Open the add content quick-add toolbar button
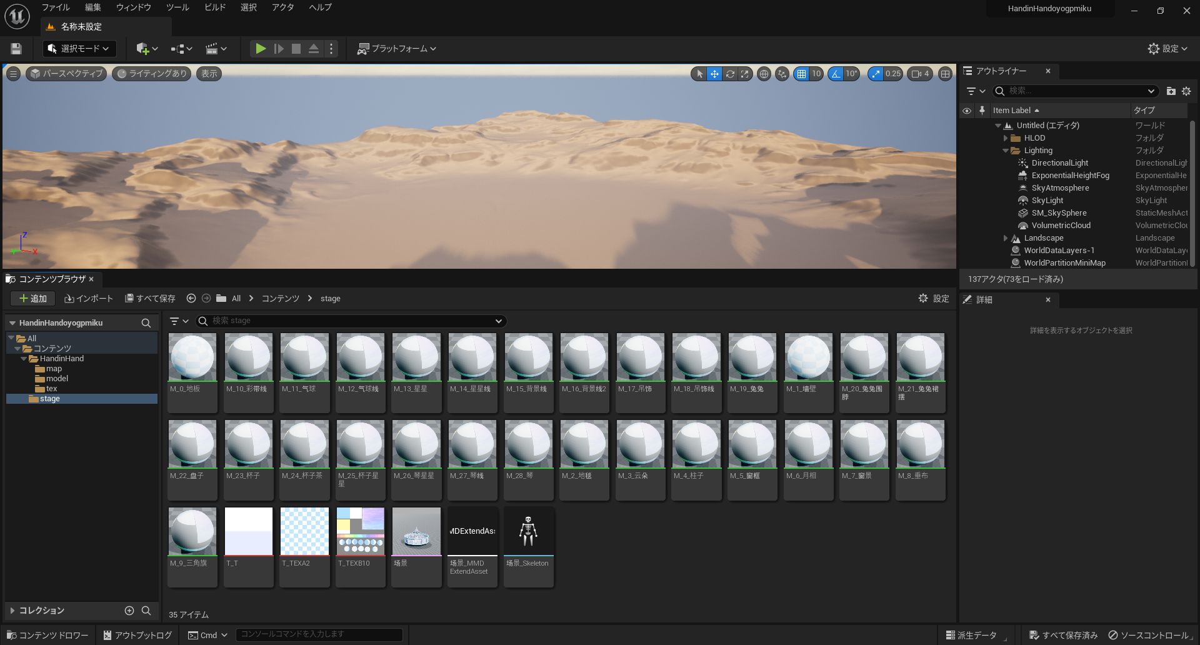Viewport: 1200px width, 645px height. [147, 49]
